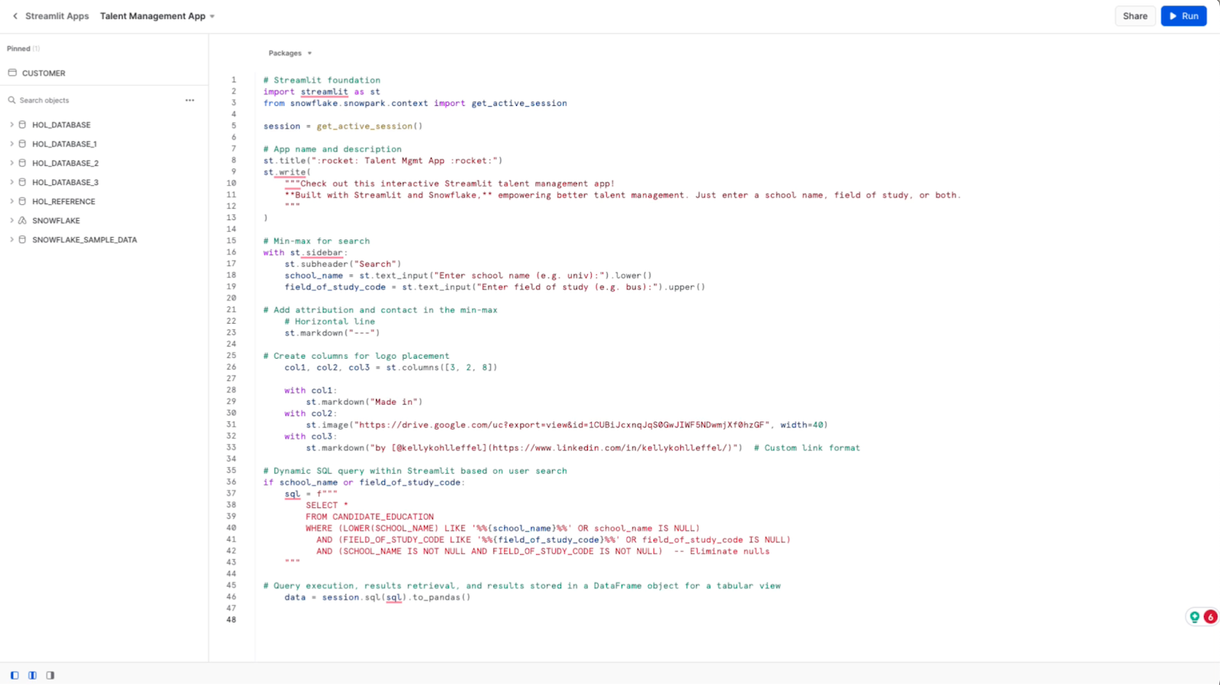Image resolution: width=1220 pixels, height=685 pixels.
Task: Select the HOL_DATABASE label
Action: click(61, 125)
